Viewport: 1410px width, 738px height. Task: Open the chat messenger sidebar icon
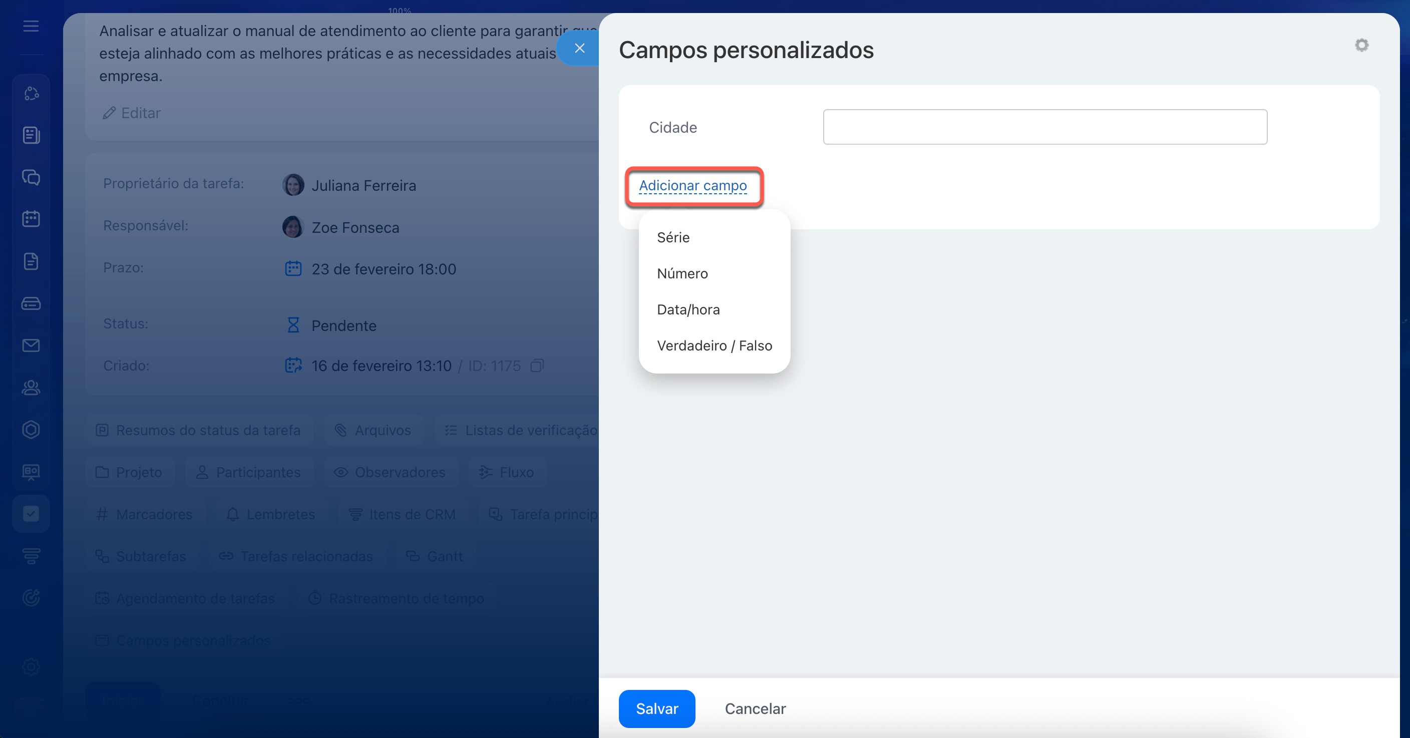pos(31,177)
